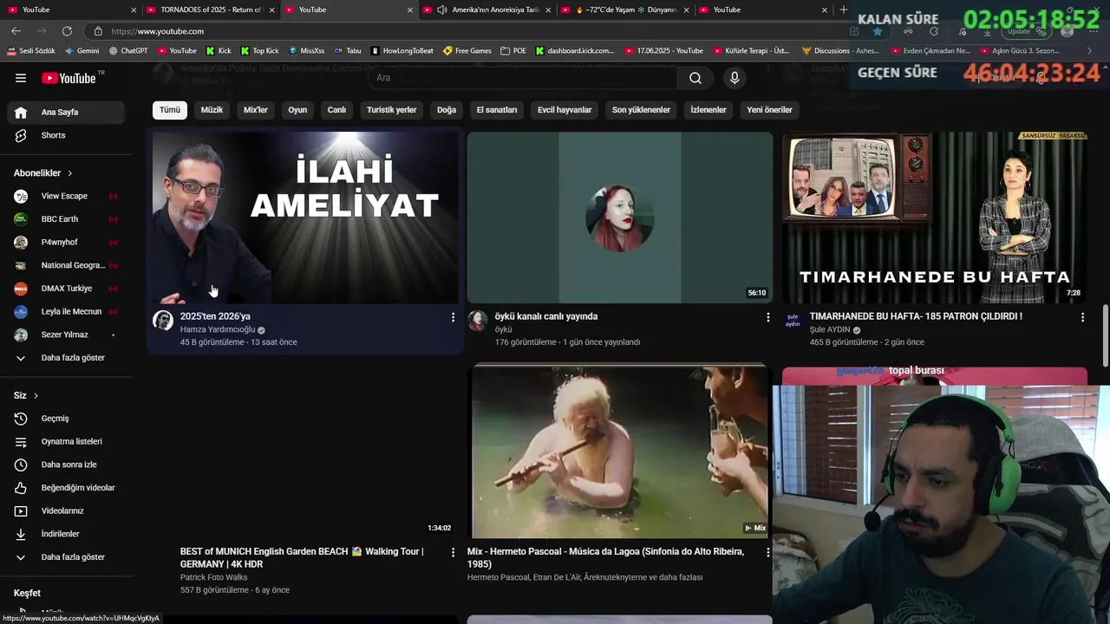
Task: Select the El sanatları filter chip
Action: (497, 110)
